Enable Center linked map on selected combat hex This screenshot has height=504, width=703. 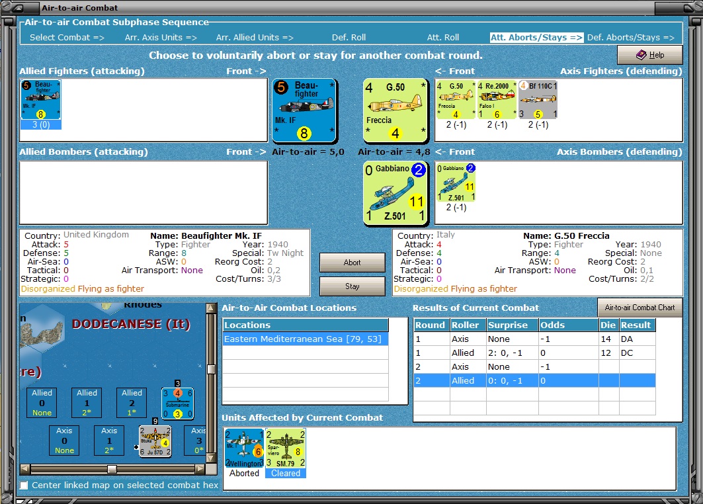(24, 485)
